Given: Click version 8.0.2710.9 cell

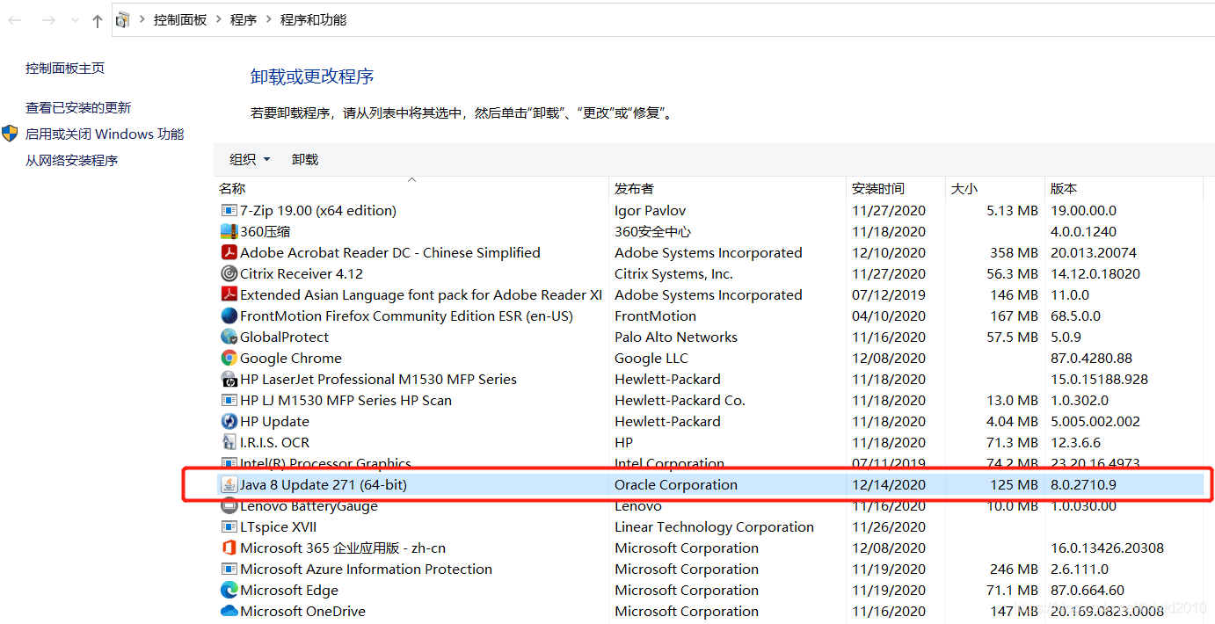Looking at the screenshot, I should pos(1084,485).
